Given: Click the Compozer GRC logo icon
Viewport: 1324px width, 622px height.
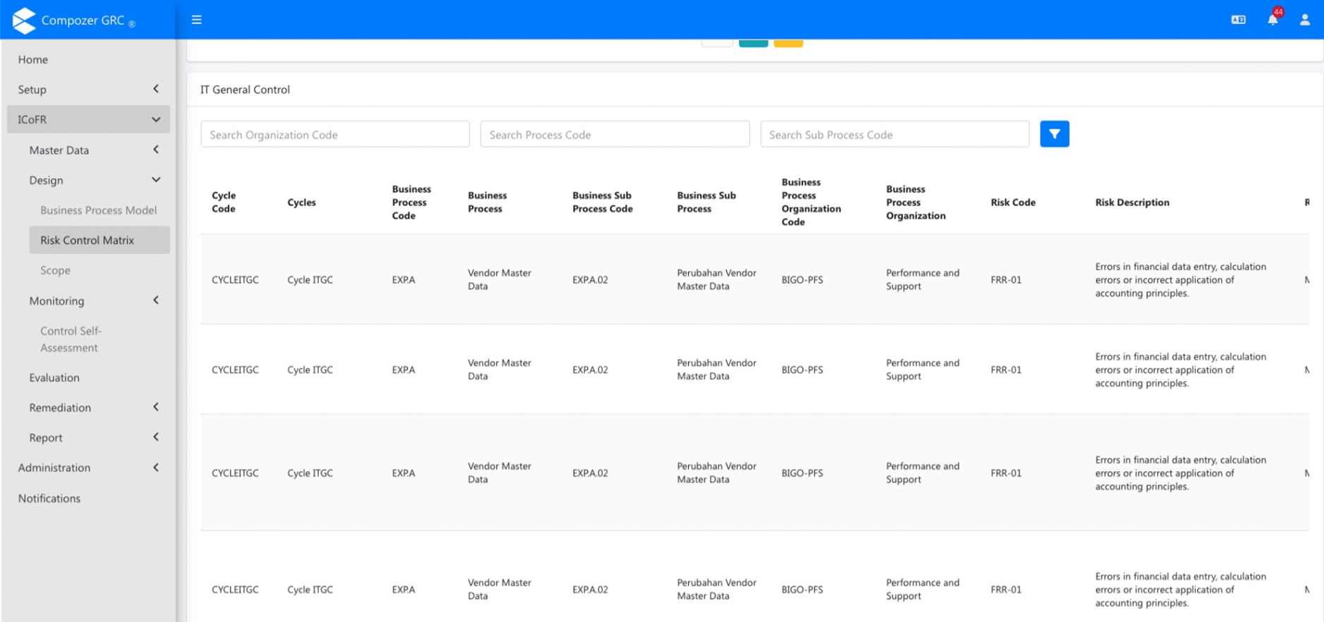Looking at the screenshot, I should click(24, 20).
